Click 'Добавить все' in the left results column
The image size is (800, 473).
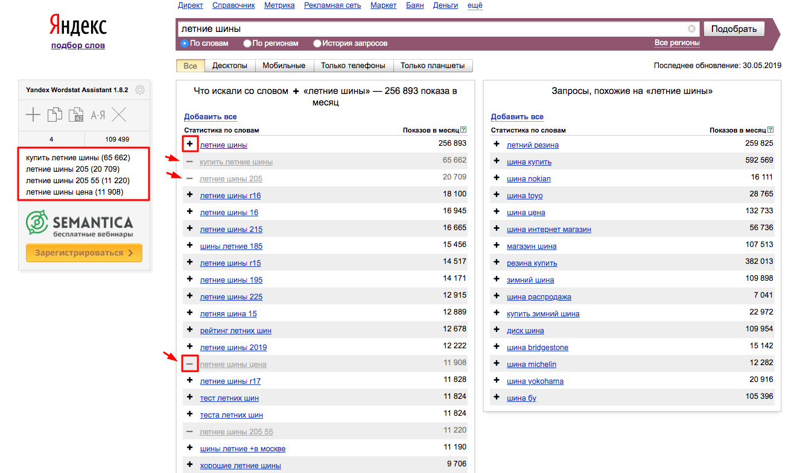(211, 117)
